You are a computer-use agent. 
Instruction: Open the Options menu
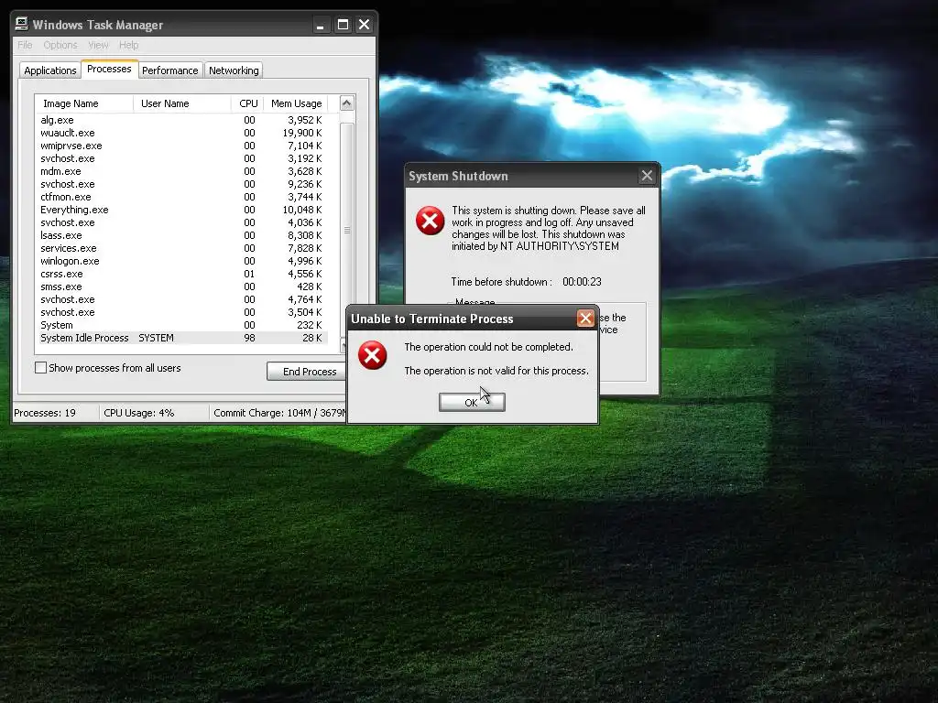point(60,45)
